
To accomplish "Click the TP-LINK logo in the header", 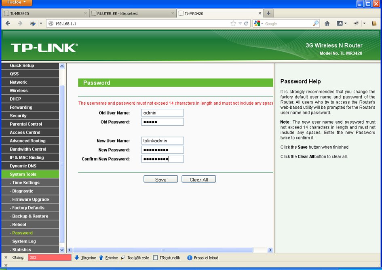I will [44, 48].
